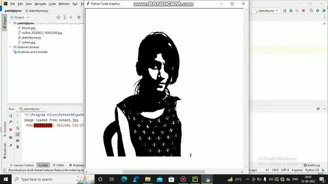Click Collapse All in the Project panel header
The width and height of the screenshot is (328, 184).
pyautogui.click(x=71, y=17)
